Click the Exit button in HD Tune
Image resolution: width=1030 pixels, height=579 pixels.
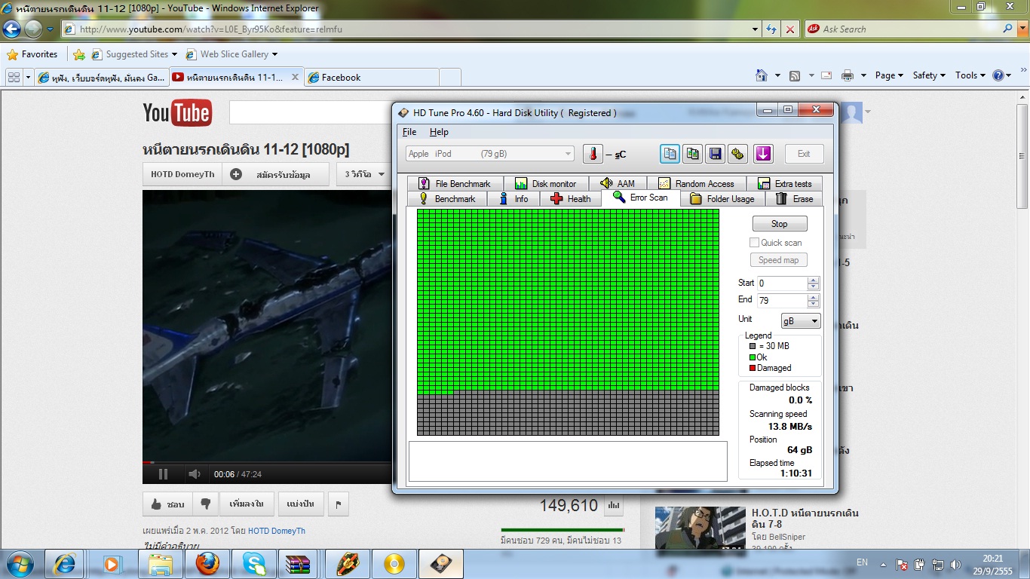click(x=804, y=154)
